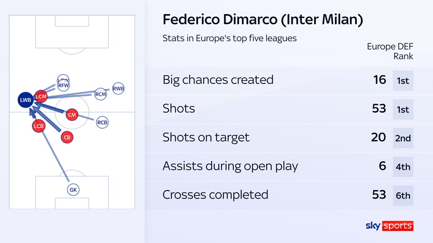This screenshot has height=243, width=433.
Task: Click the 2nd rank badge
Action: pos(403,138)
